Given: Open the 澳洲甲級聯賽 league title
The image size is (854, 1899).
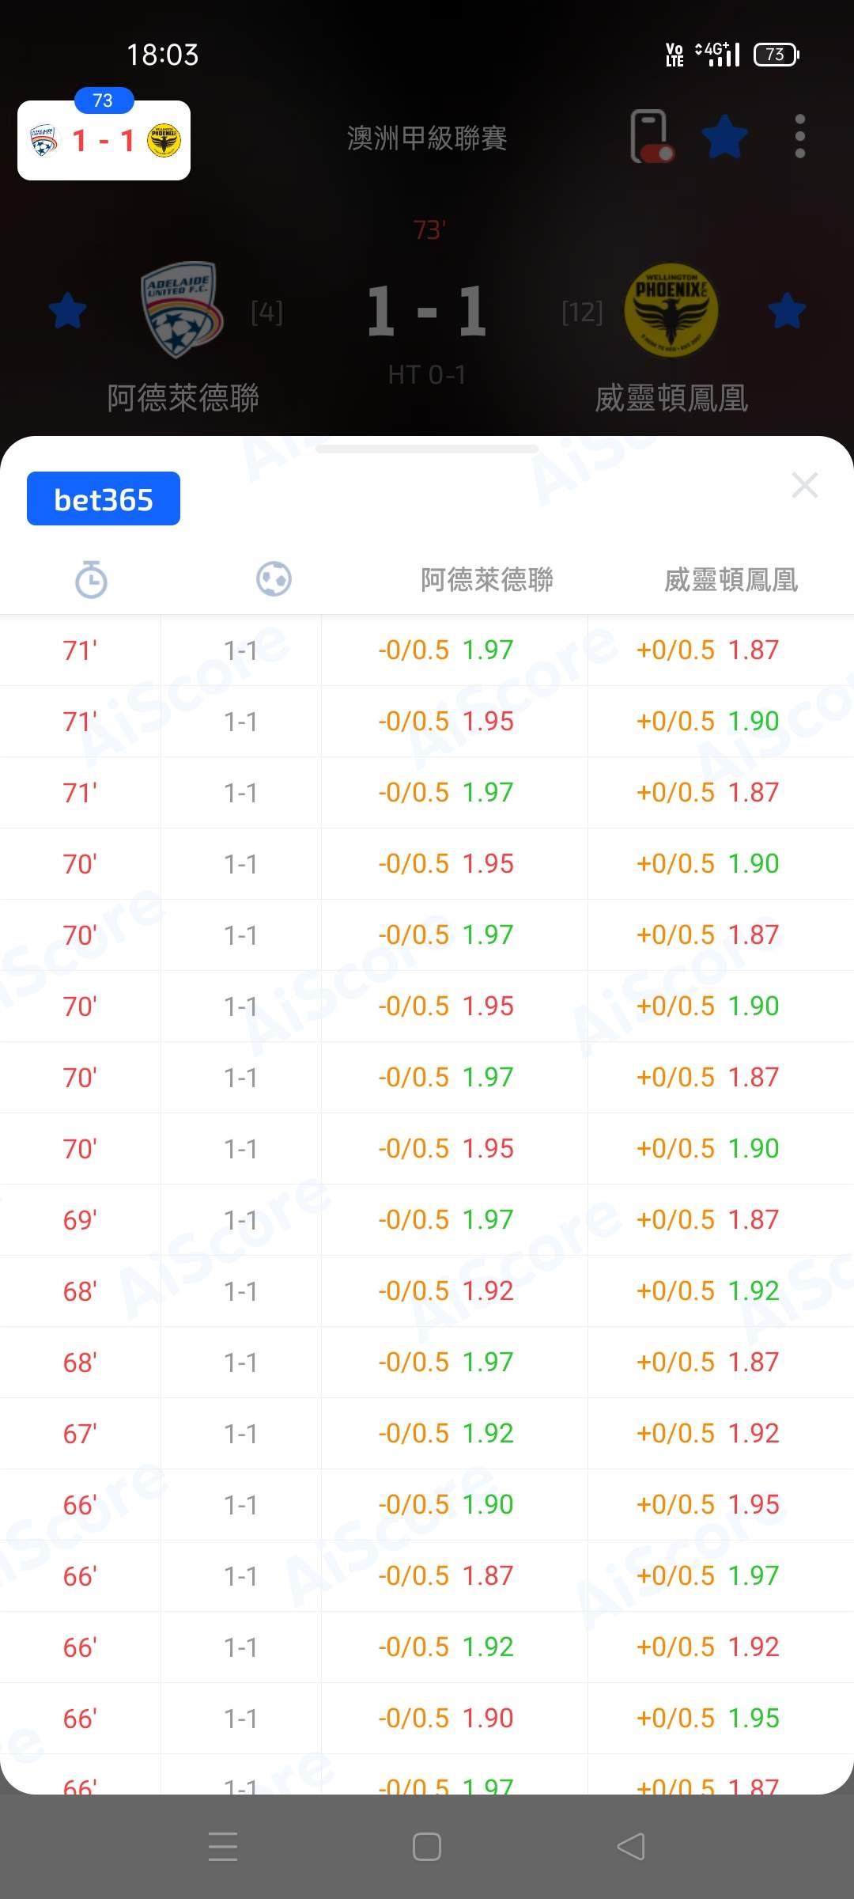Looking at the screenshot, I should pyautogui.click(x=427, y=138).
